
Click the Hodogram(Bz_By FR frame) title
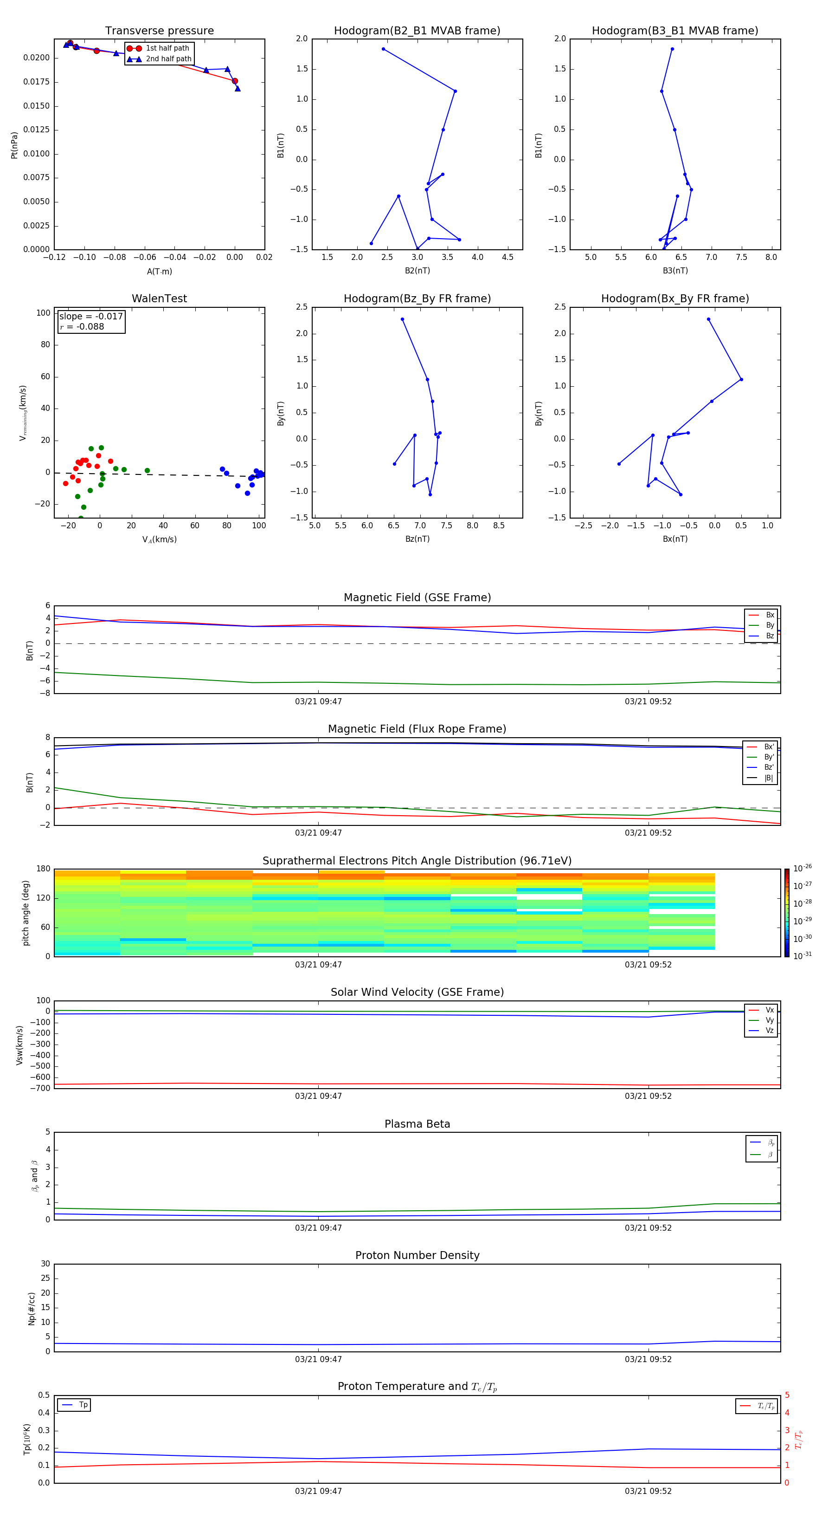[x=417, y=299]
